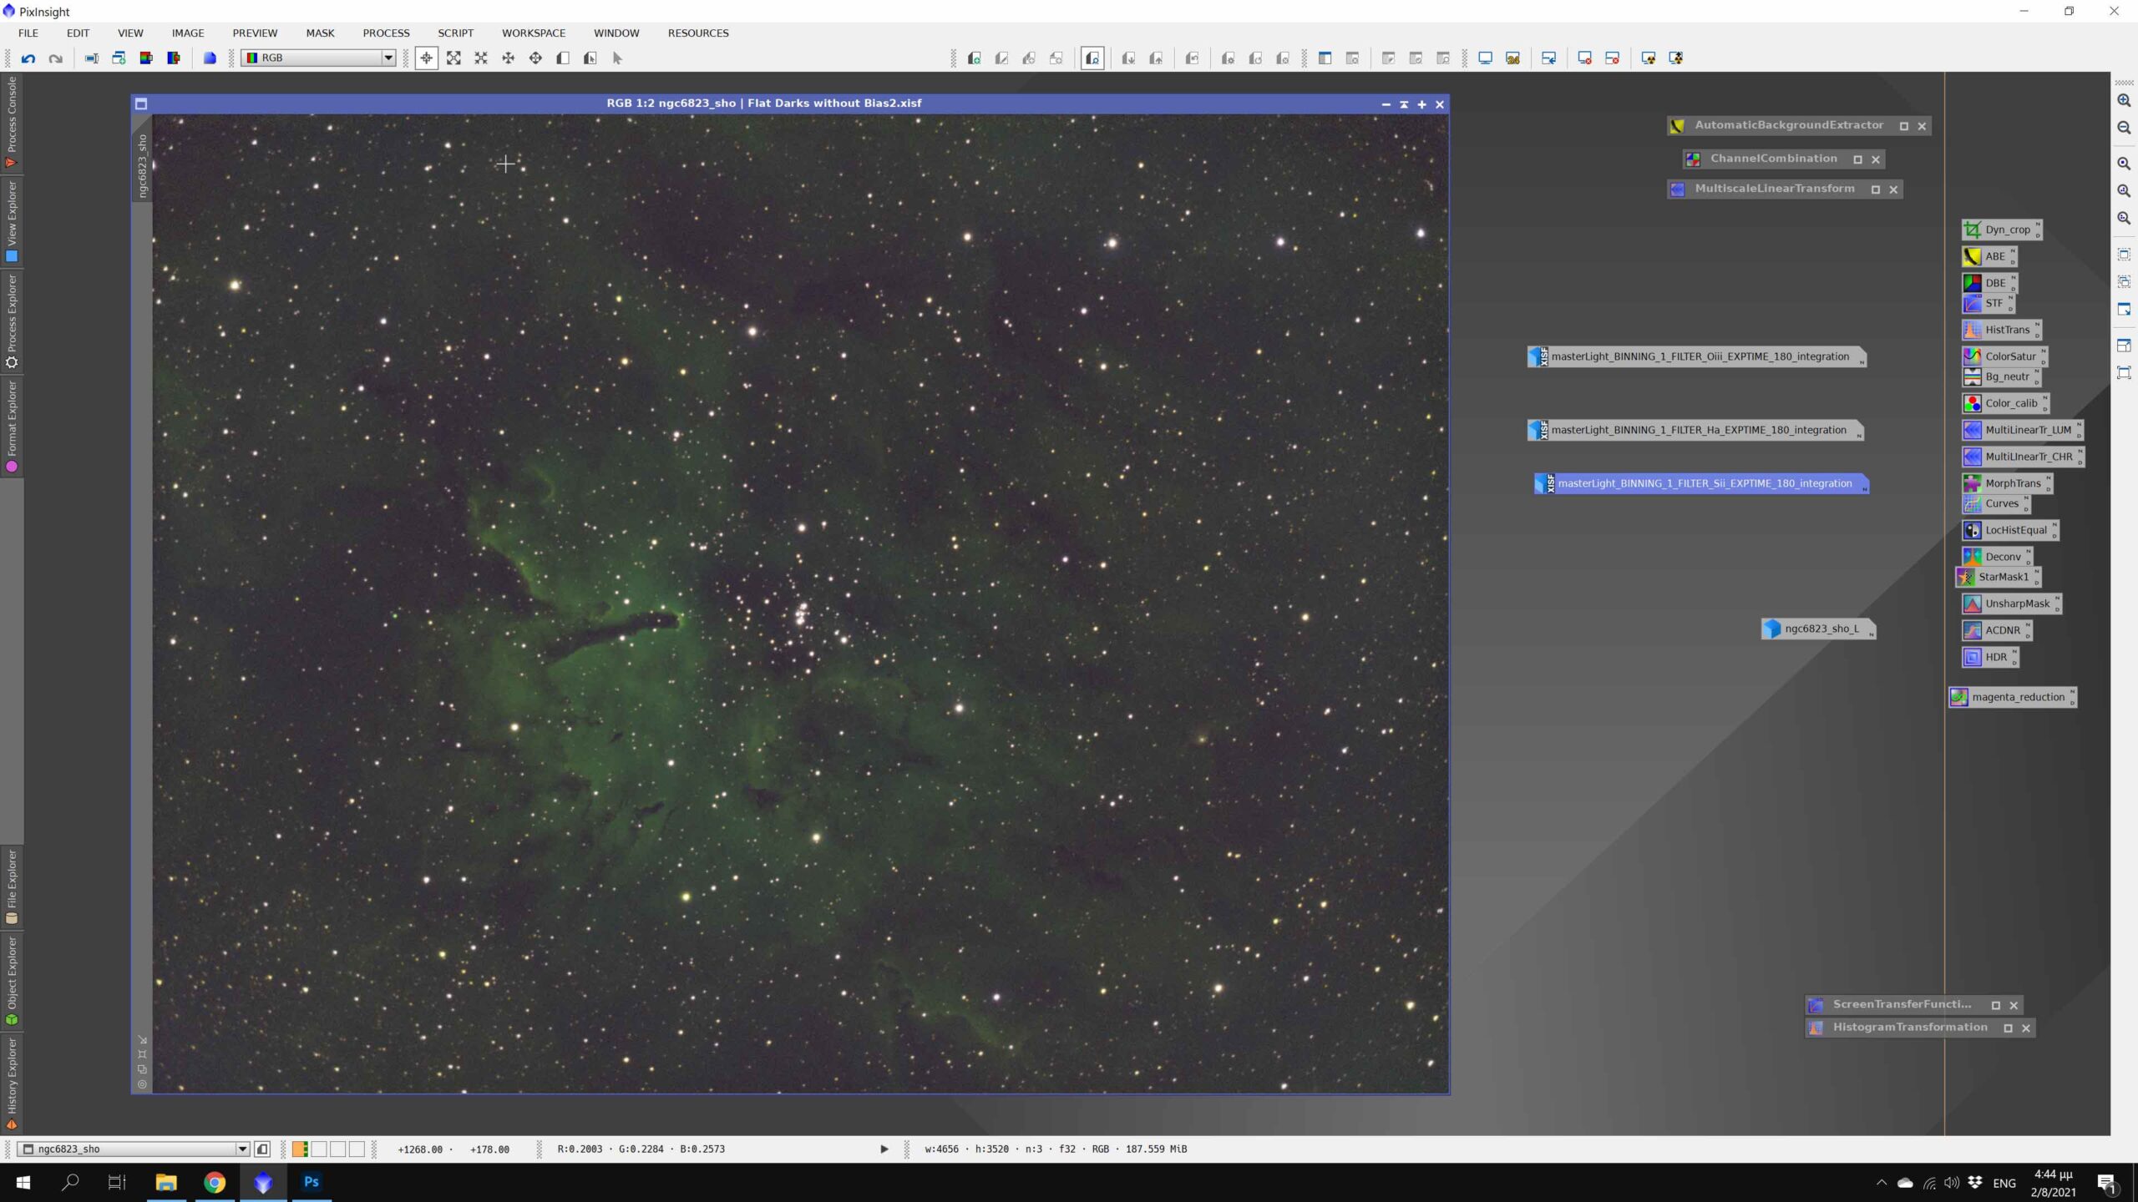Open the Bg_neutr process icon
The height and width of the screenshot is (1202, 2138).
click(2002, 376)
